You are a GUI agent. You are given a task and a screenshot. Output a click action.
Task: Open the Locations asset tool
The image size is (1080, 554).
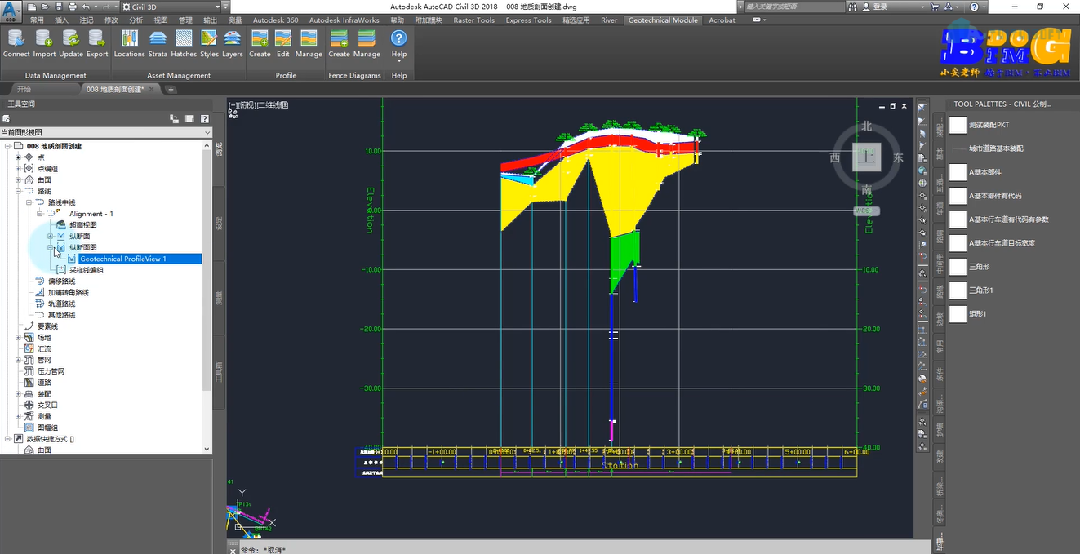[x=129, y=43]
